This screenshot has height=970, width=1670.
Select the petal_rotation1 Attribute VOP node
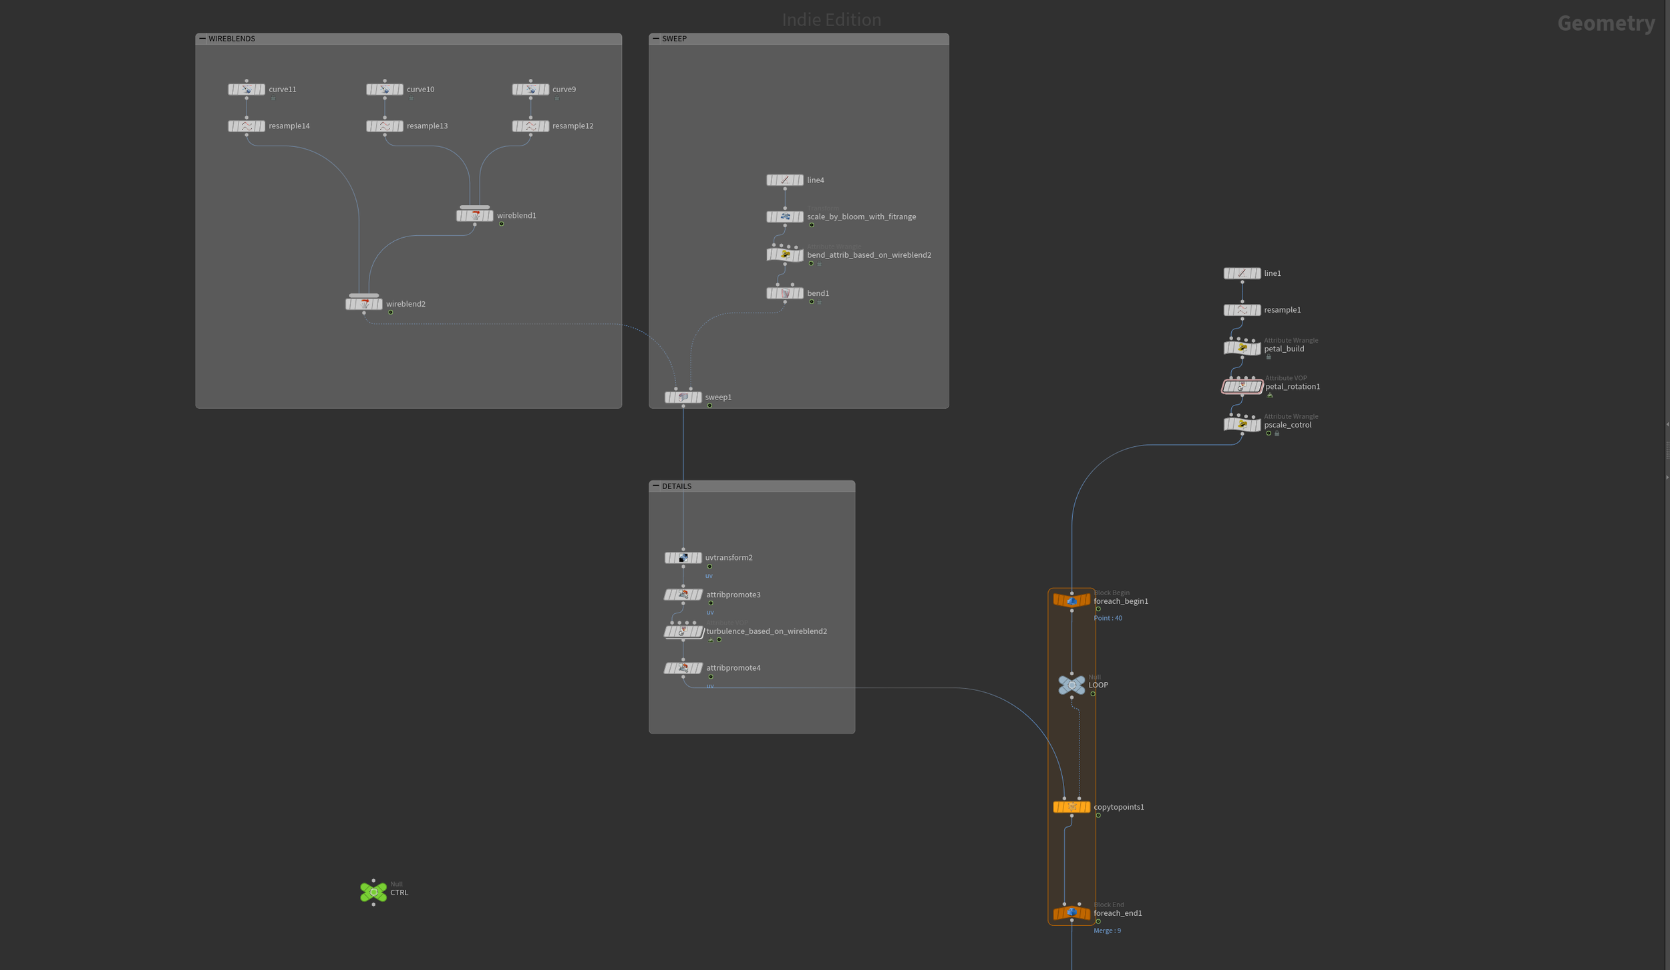(x=1242, y=387)
